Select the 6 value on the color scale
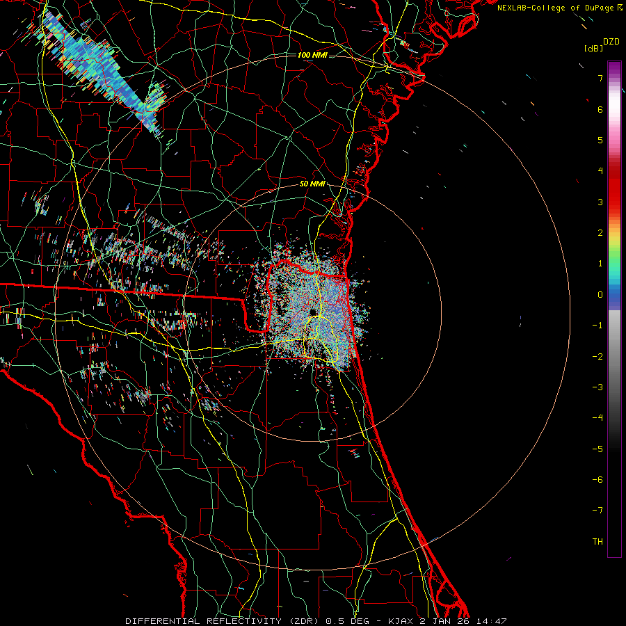The image size is (626, 626). point(600,109)
